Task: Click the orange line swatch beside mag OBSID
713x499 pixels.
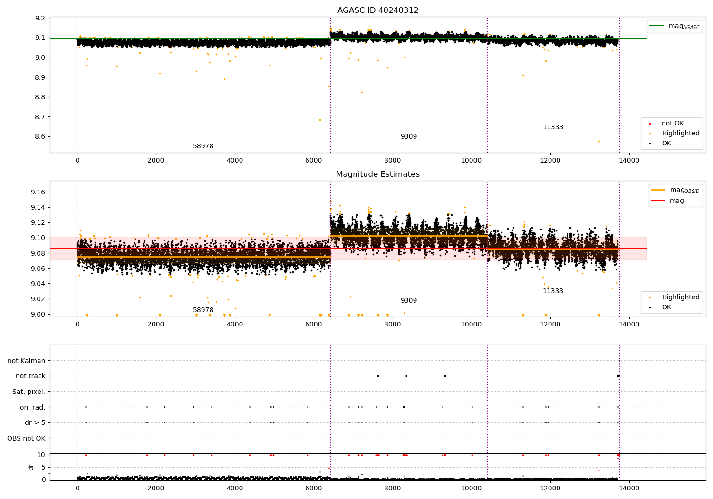Action: tap(658, 190)
